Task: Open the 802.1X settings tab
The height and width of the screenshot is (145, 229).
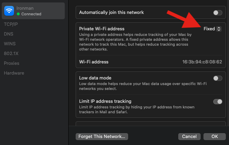Action: click(12, 54)
